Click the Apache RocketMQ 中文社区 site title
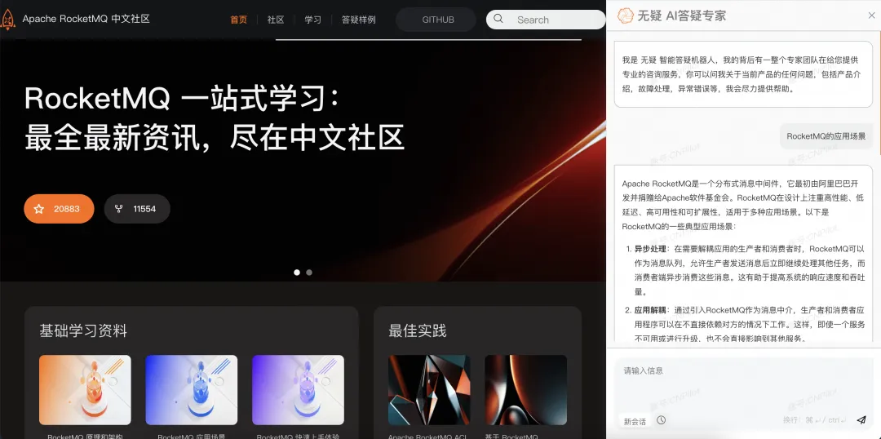881x439 pixels. click(x=86, y=19)
